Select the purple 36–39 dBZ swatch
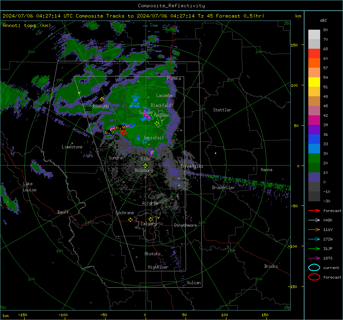This screenshot has height=320, width=343. click(314, 129)
